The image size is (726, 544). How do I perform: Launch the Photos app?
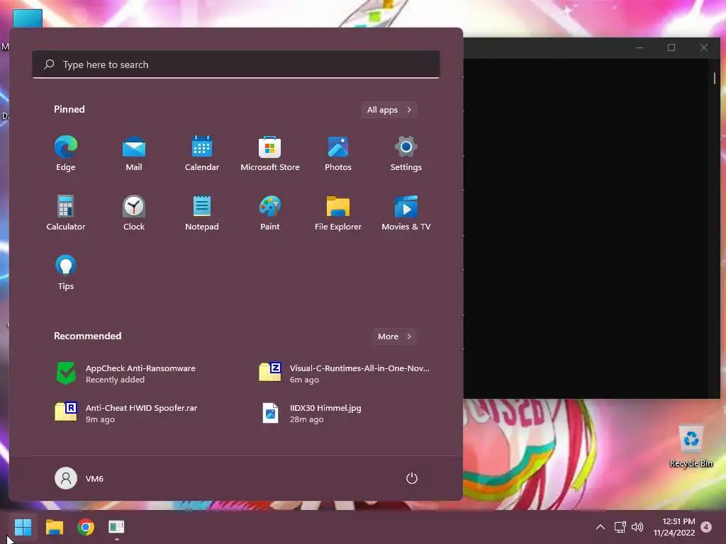click(x=338, y=154)
